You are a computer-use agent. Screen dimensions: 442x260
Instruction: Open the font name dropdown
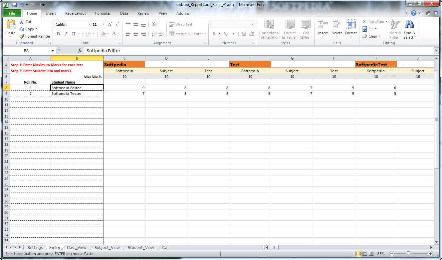click(x=89, y=24)
